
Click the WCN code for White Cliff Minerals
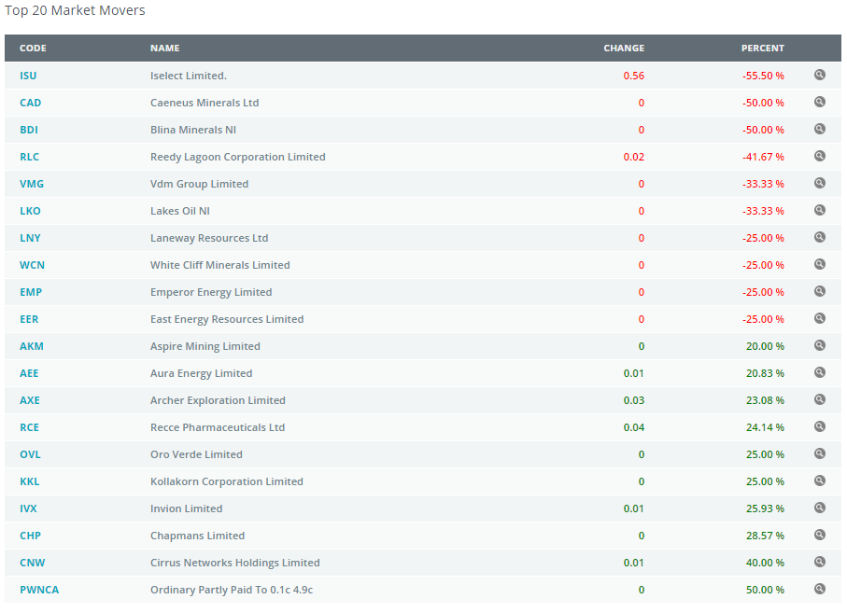click(32, 265)
